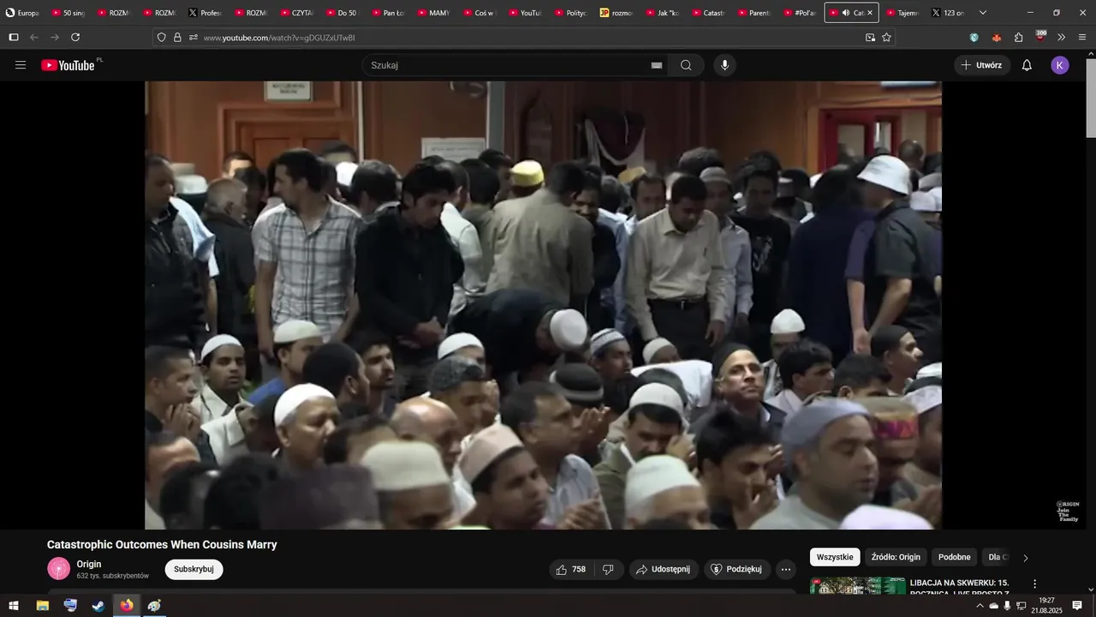Image resolution: width=1096 pixels, height=617 pixels.
Task: Open tracking protection shield info
Action: coord(161,38)
